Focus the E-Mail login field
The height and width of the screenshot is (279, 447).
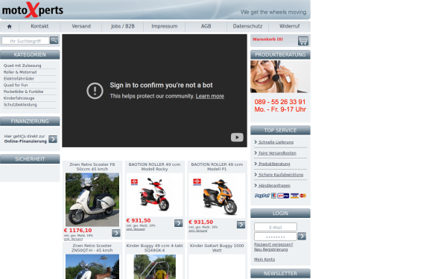click(276, 227)
